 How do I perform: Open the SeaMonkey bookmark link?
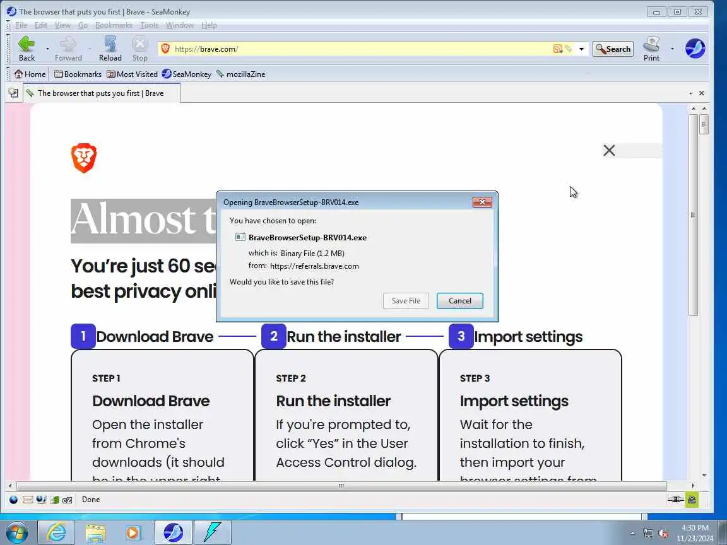coord(186,74)
